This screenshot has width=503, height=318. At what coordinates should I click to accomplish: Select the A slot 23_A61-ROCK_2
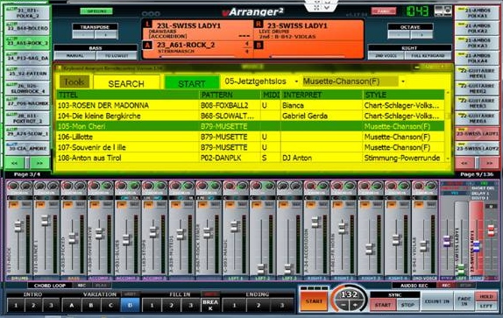(x=198, y=49)
